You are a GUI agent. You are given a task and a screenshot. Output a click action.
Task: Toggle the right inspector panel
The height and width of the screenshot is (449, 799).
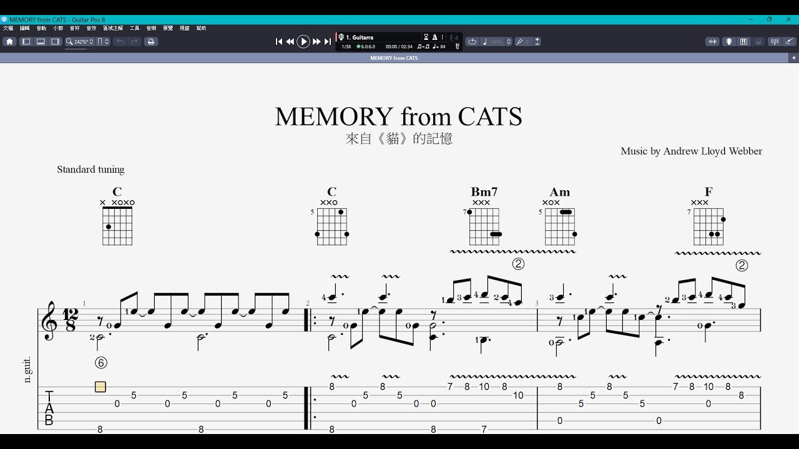(55, 42)
